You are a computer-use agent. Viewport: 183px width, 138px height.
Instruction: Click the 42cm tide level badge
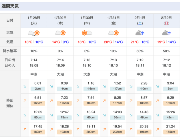170,118
